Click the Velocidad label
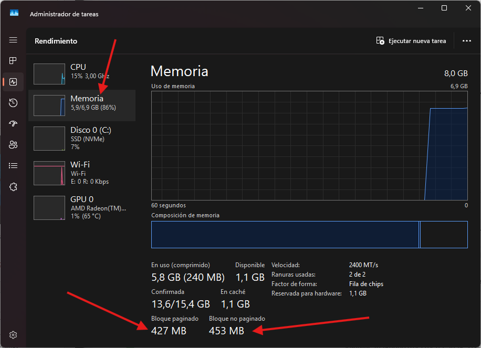This screenshot has height=348, width=481. point(286,265)
